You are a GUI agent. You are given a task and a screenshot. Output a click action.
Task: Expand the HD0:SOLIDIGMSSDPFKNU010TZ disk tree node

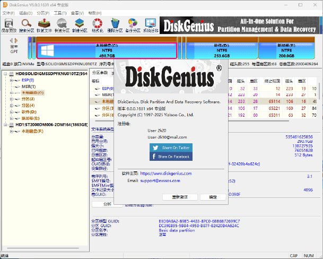[x=6, y=74]
